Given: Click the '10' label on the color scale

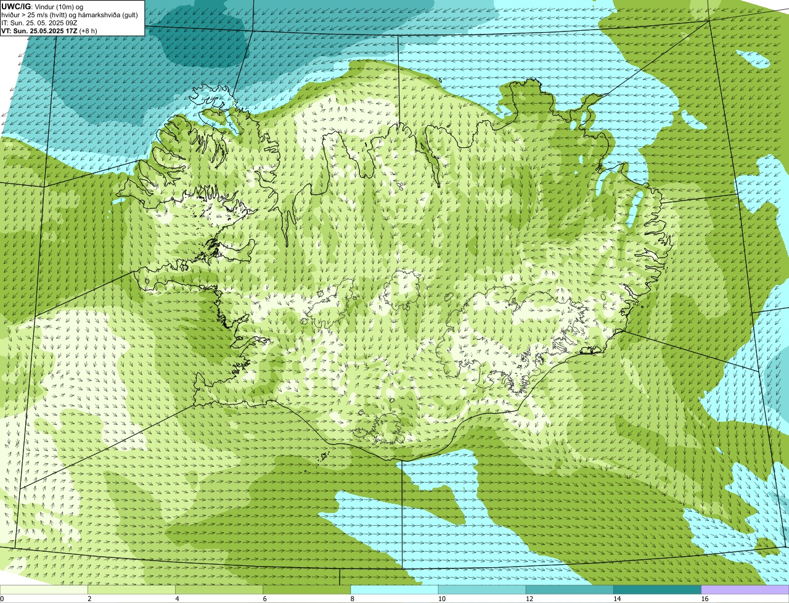Looking at the screenshot, I should point(442,599).
